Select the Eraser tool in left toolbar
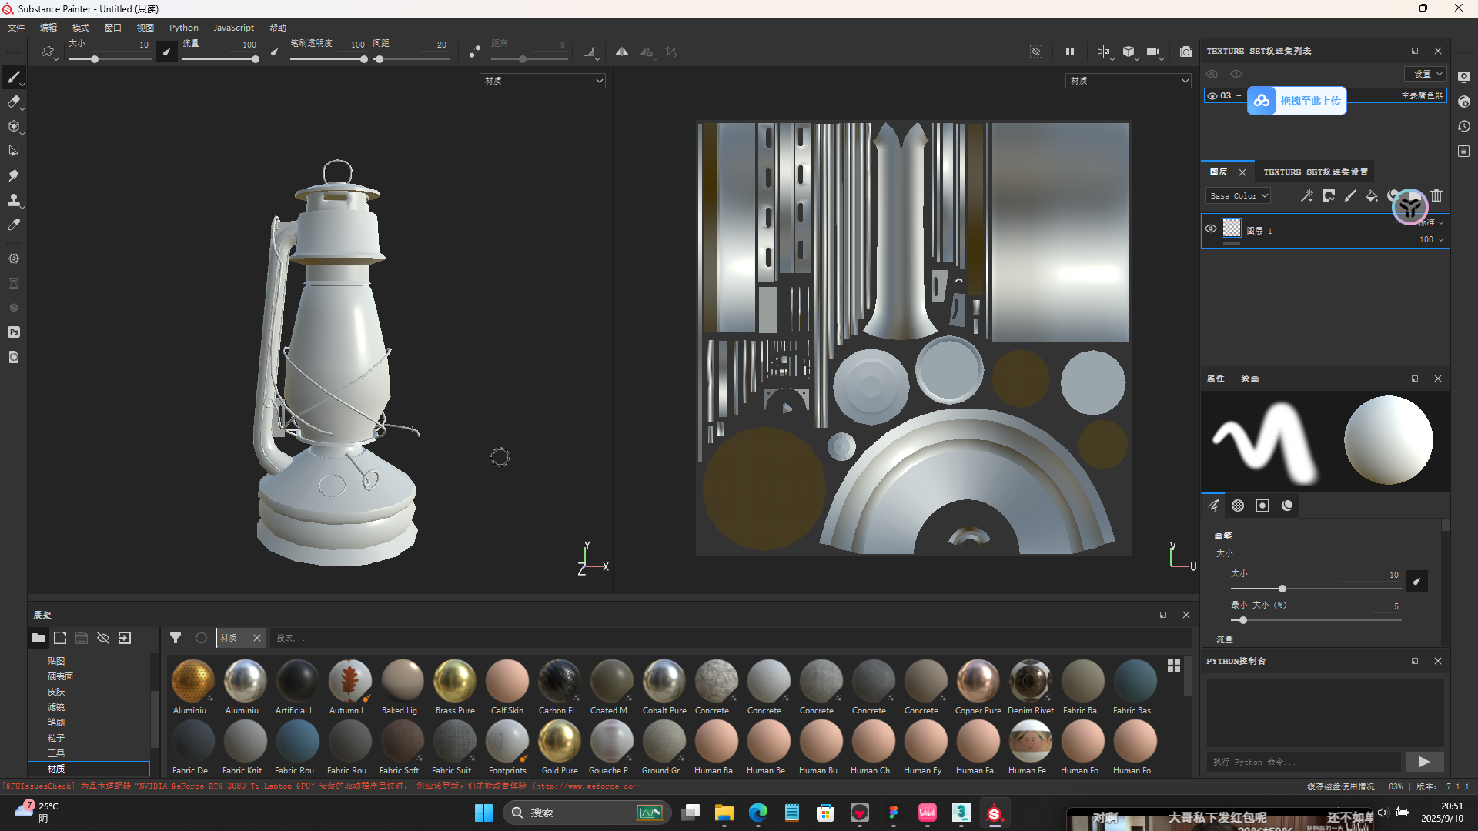Image resolution: width=1478 pixels, height=831 pixels. coord(13,102)
